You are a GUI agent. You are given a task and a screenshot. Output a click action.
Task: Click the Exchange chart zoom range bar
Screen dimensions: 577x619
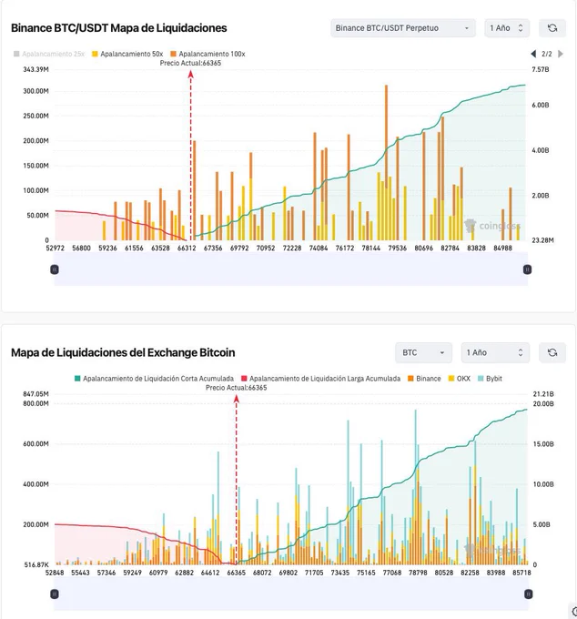(291, 594)
